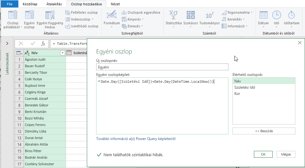305x168 pixels.
Task: Open the Szokásos number operations
Action: point(190,20)
